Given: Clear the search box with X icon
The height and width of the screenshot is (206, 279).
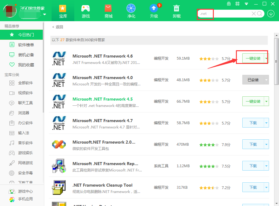Looking at the screenshot, I should pos(254,14).
